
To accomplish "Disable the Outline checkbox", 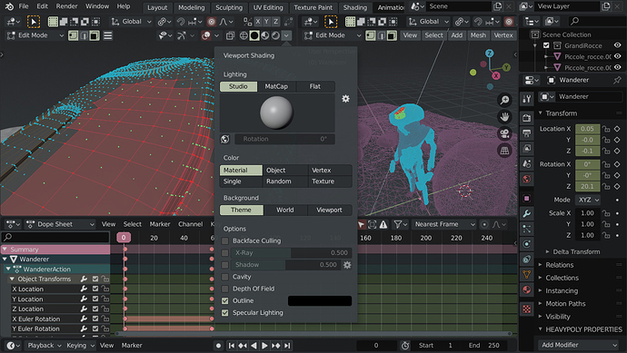I will [x=225, y=300].
